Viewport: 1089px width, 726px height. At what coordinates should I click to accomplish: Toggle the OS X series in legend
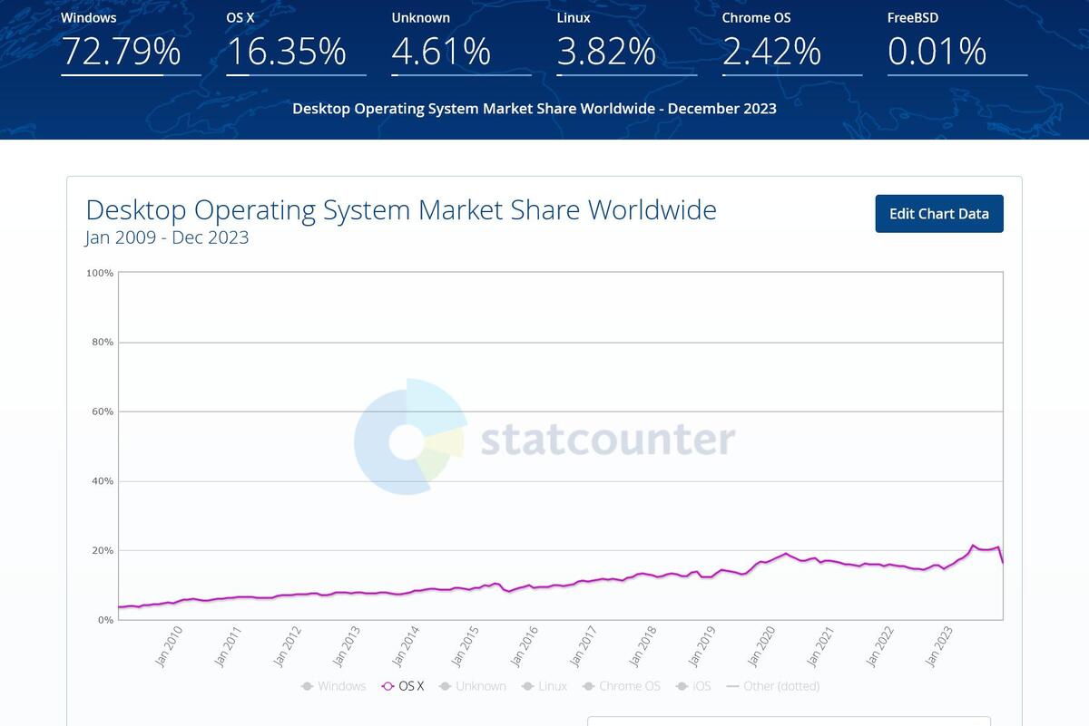tap(403, 686)
